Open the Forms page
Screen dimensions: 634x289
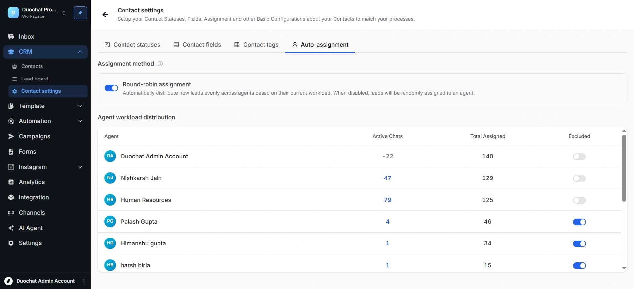coord(46,152)
